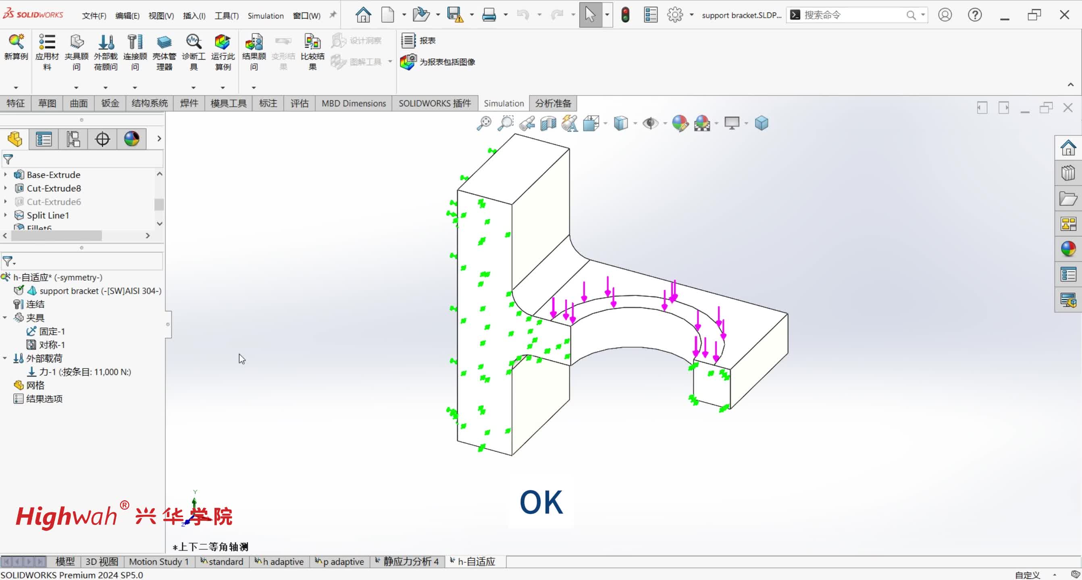This screenshot has height=580, width=1082.
Task: Open the 工具(T) menu
Action: coord(226,16)
